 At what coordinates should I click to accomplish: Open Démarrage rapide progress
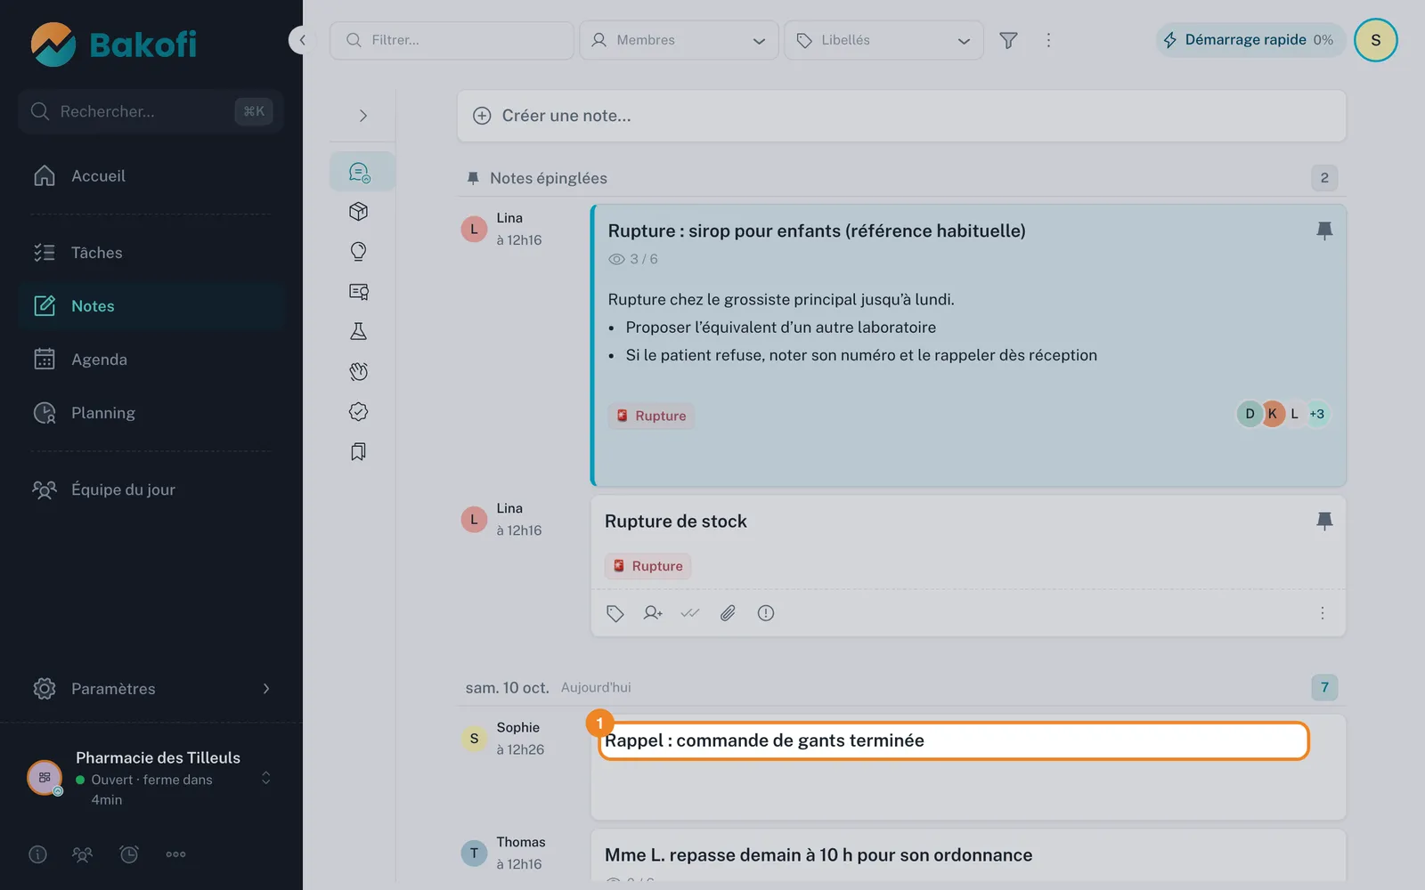(x=1250, y=40)
